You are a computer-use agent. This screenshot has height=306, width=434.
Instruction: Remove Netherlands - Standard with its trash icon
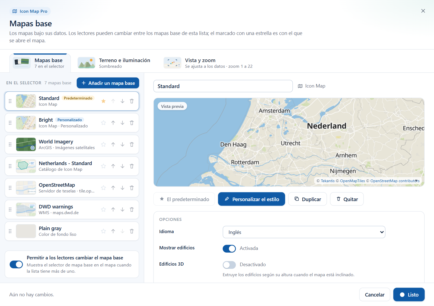(x=132, y=166)
